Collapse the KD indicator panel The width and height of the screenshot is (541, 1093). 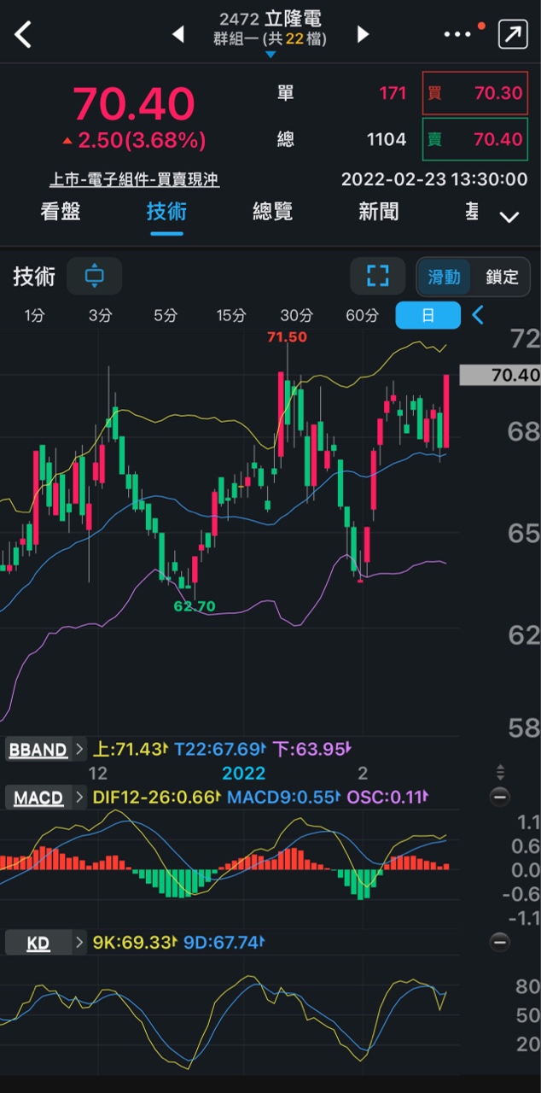coord(500,942)
